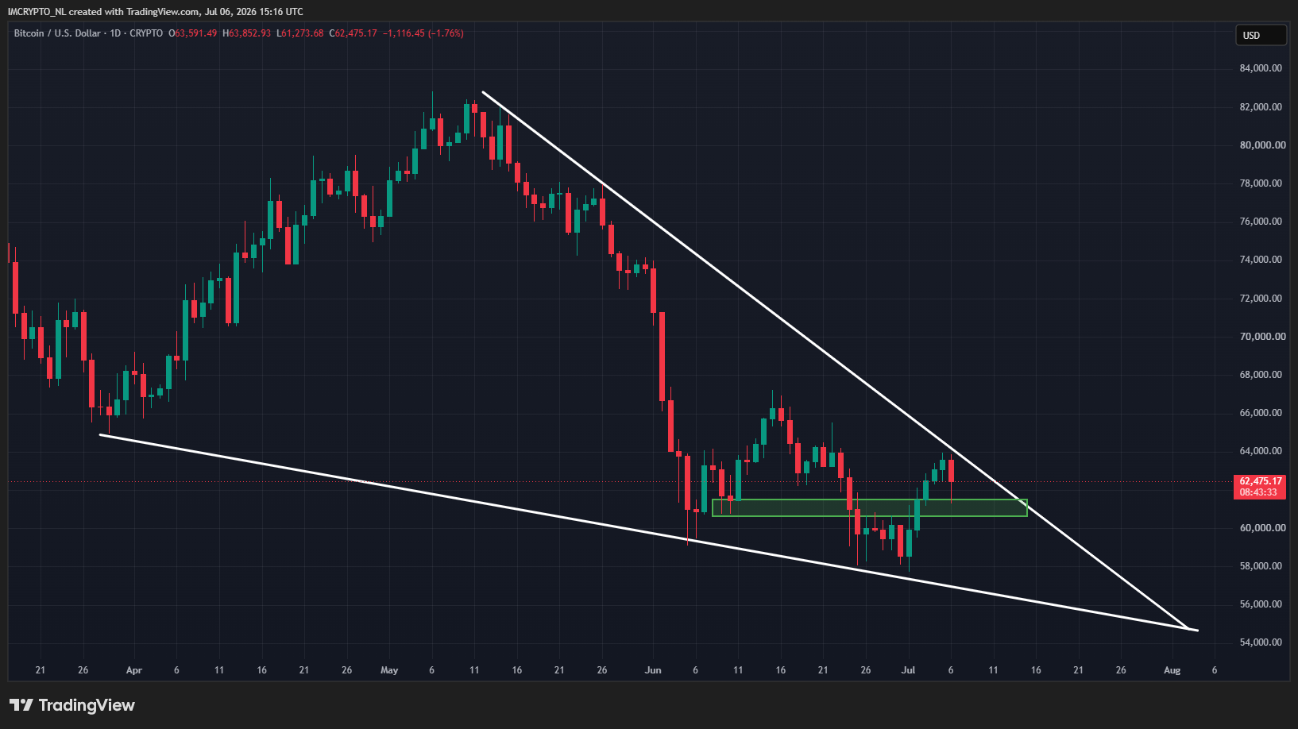This screenshot has width=1298, height=729.
Task: Click the Bitcoin / U.S. Dollar symbol title
Action: point(57,33)
